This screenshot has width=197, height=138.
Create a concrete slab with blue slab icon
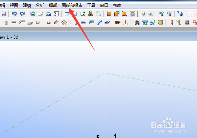coord(107,22)
